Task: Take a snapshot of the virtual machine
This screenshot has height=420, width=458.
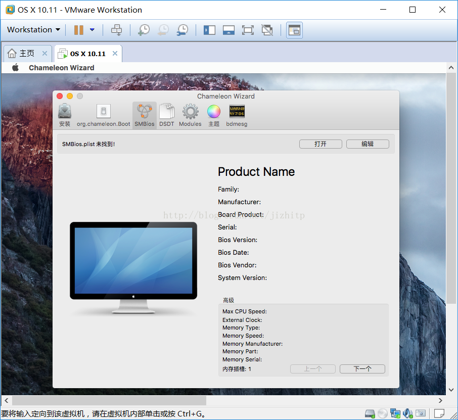Action: [x=144, y=30]
